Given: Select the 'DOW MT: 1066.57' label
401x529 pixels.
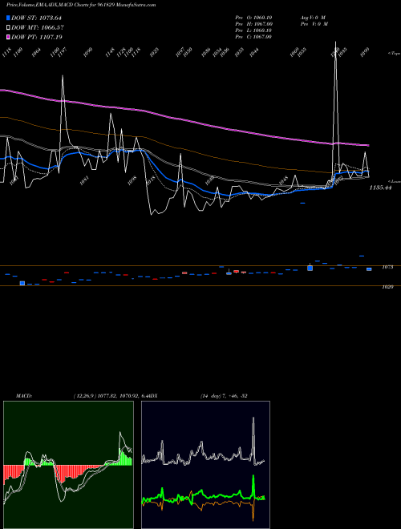Looking at the screenshot, I should tap(38, 27).
